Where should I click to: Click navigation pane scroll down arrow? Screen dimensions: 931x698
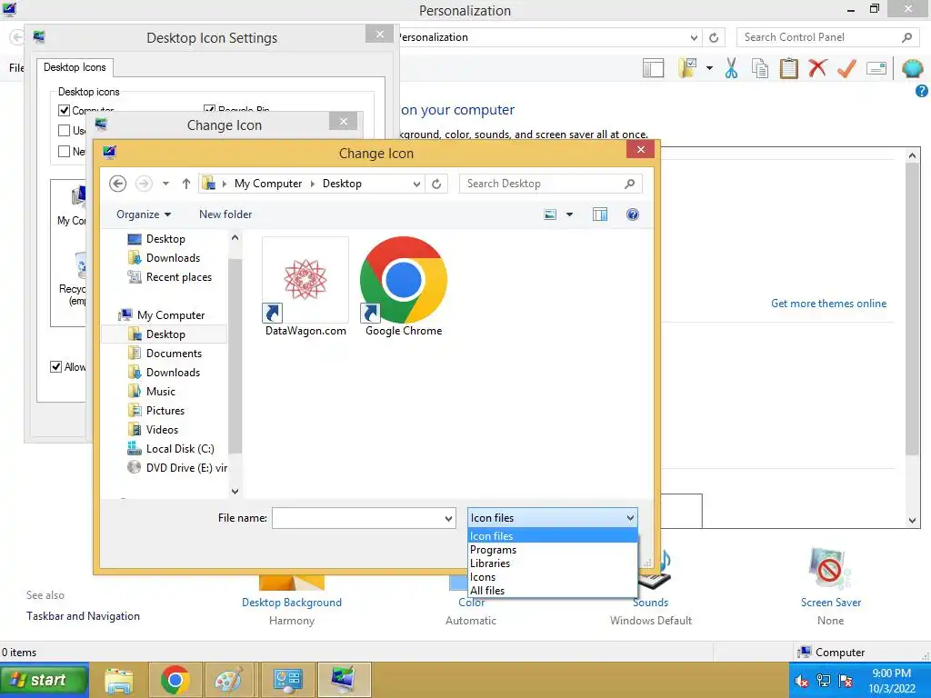click(235, 492)
